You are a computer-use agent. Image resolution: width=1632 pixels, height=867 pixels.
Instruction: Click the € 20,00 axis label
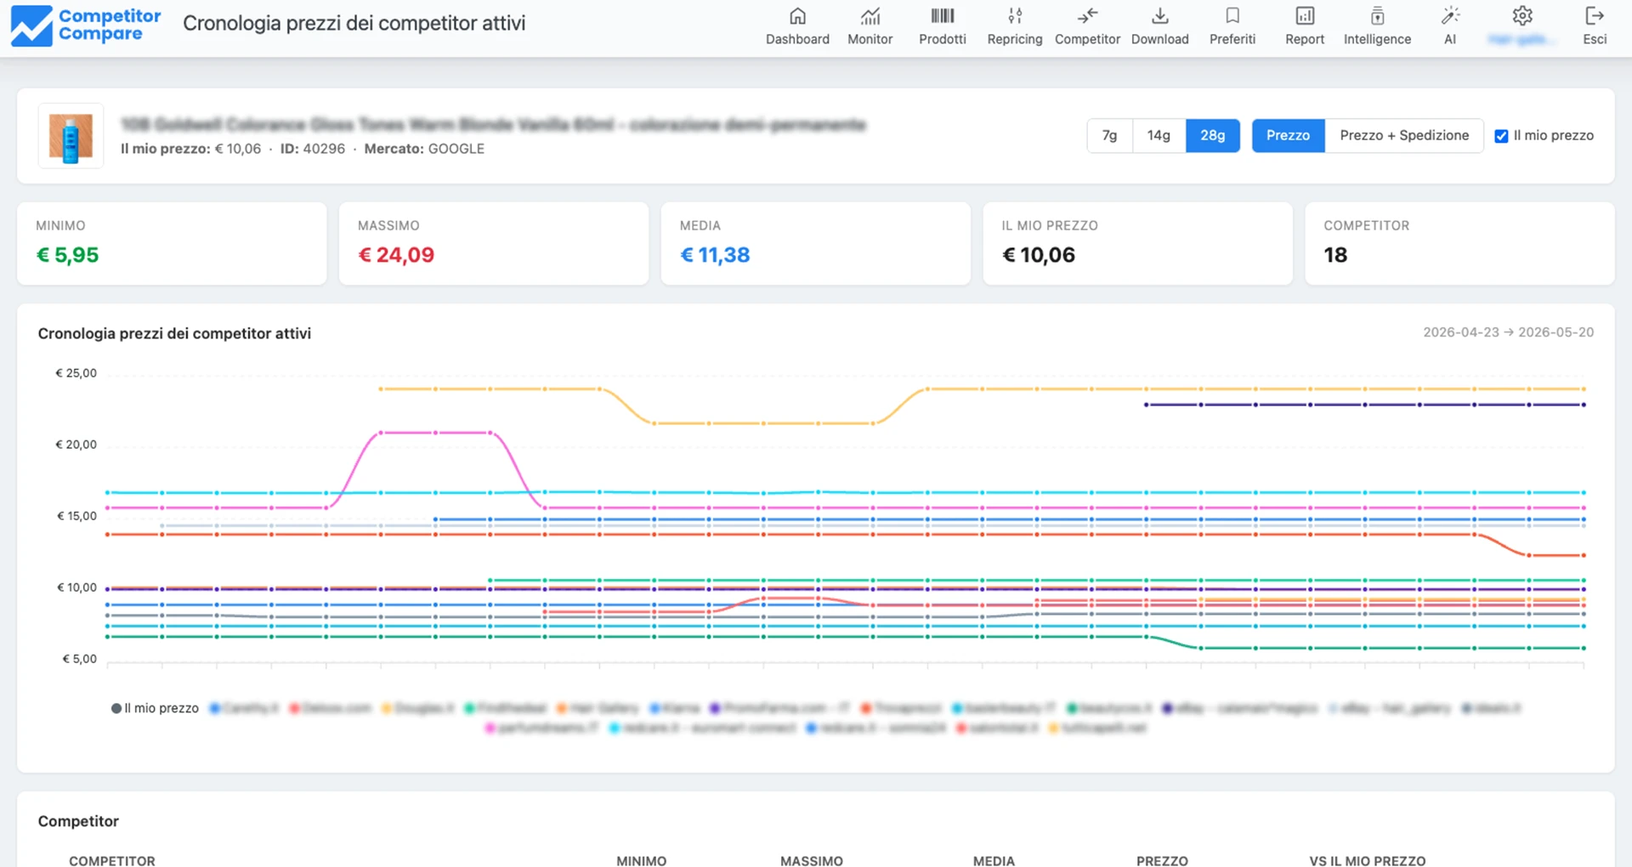click(x=76, y=445)
